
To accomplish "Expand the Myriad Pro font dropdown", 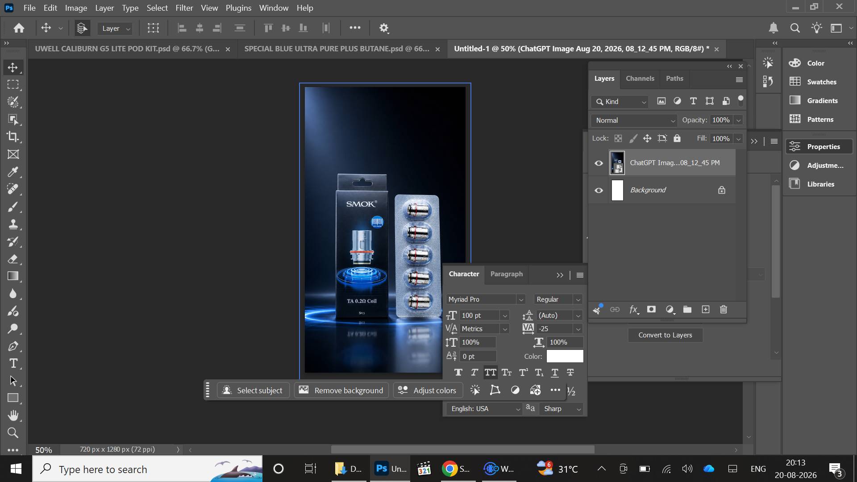I will tap(486, 299).
